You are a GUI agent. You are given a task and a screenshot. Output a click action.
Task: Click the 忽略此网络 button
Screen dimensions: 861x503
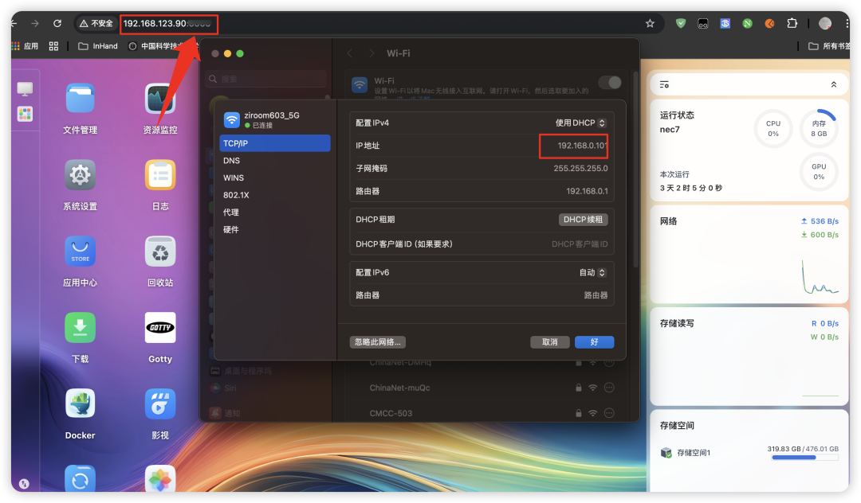click(x=378, y=341)
